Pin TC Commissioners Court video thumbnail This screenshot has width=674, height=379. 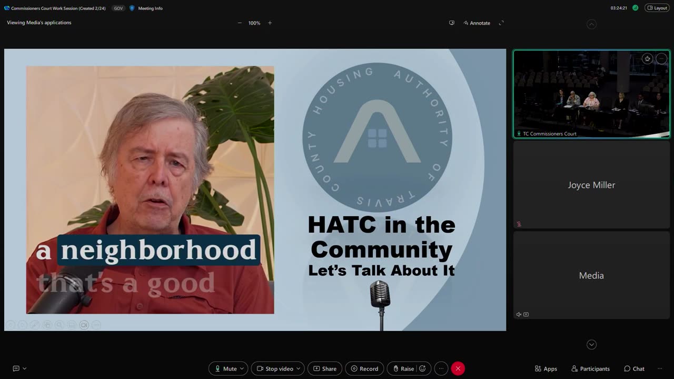647,58
